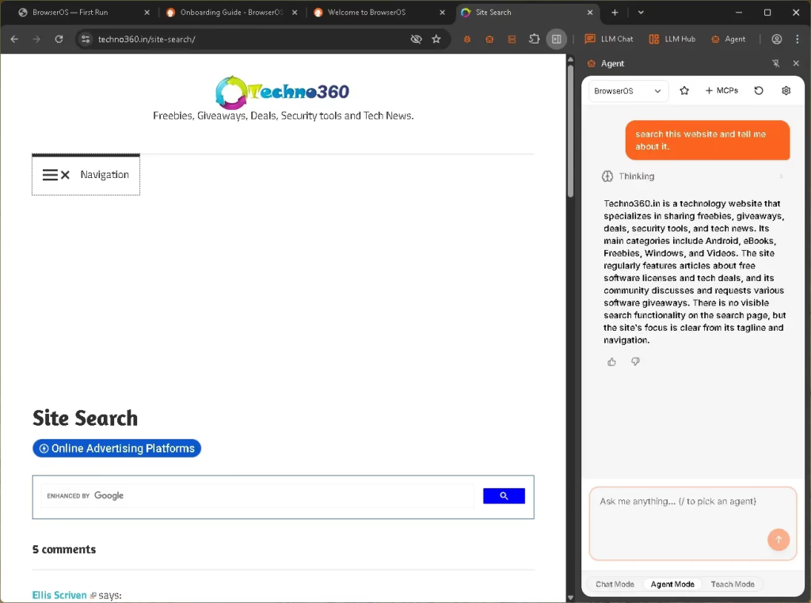Open Ellis Scriven commenter link

(x=59, y=595)
